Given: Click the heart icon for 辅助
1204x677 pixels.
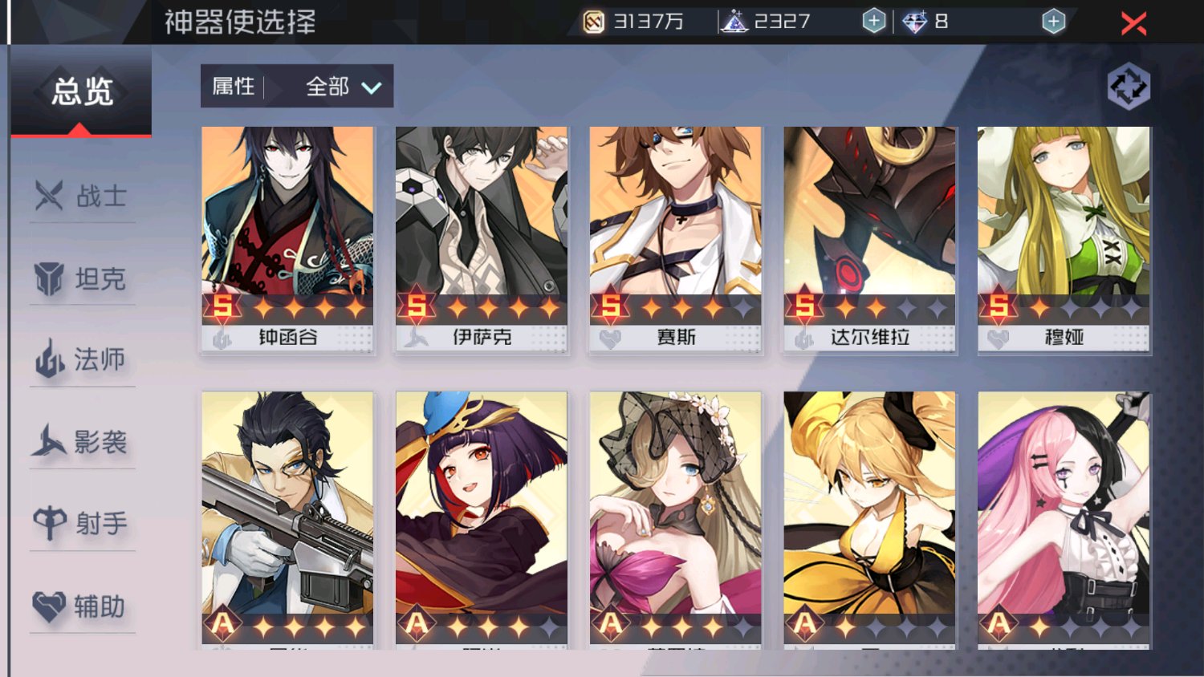Looking at the screenshot, I should point(49,606).
